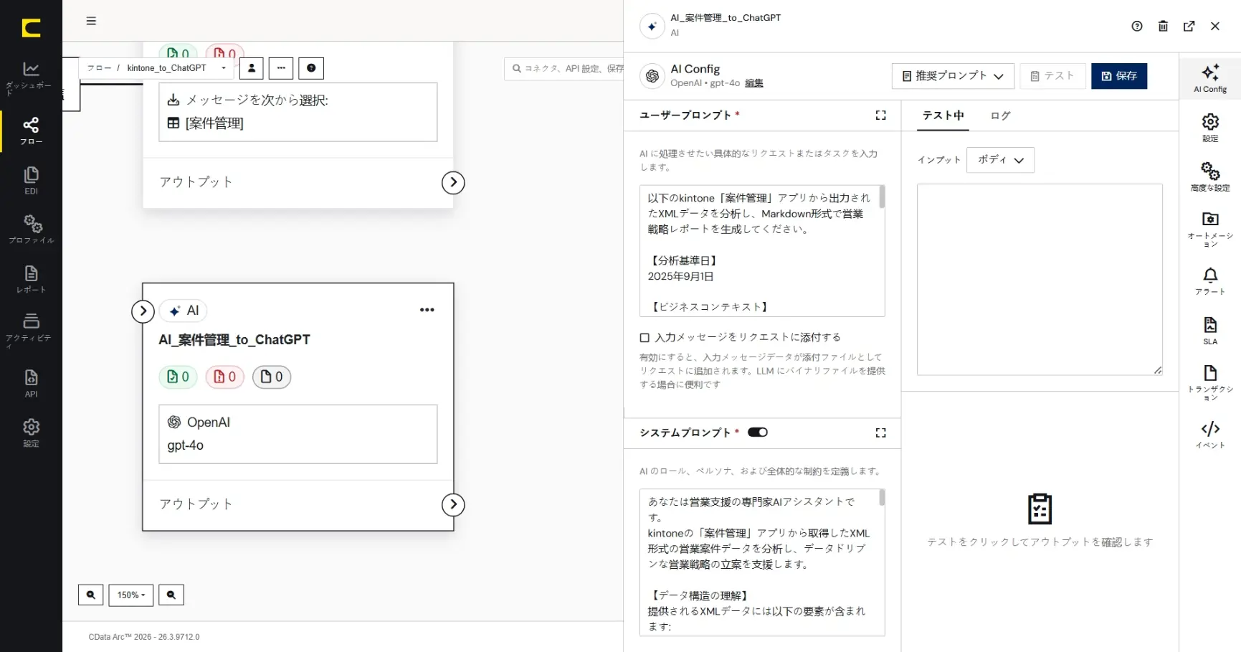Click the flow info circle button
1241x652 pixels.
311,68
